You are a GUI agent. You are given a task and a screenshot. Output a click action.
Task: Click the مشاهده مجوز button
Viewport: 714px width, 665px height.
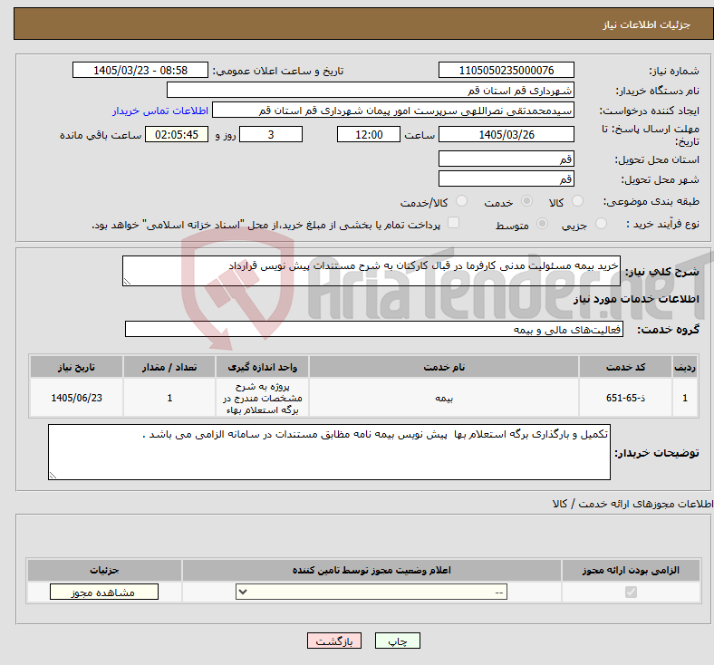[104, 593]
